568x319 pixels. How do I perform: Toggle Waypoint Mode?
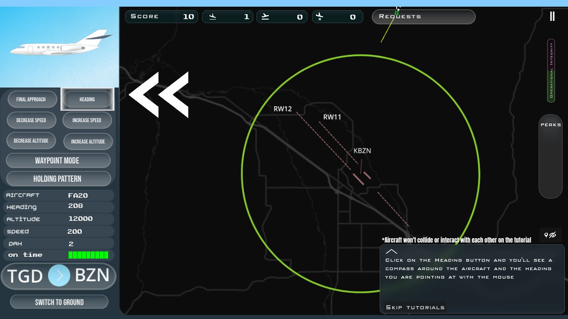58,160
